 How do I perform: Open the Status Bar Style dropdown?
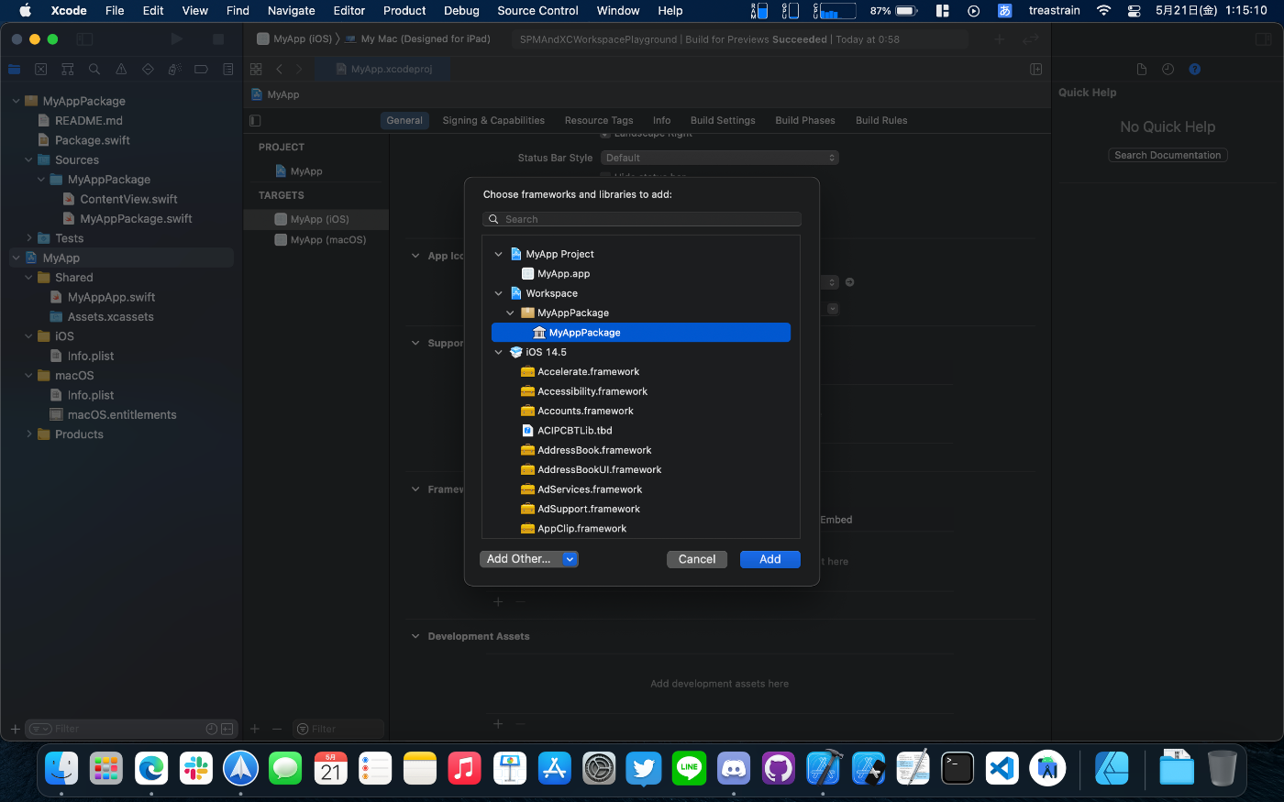(720, 158)
